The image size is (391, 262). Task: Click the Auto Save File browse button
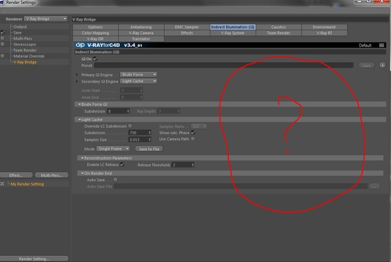374,187
